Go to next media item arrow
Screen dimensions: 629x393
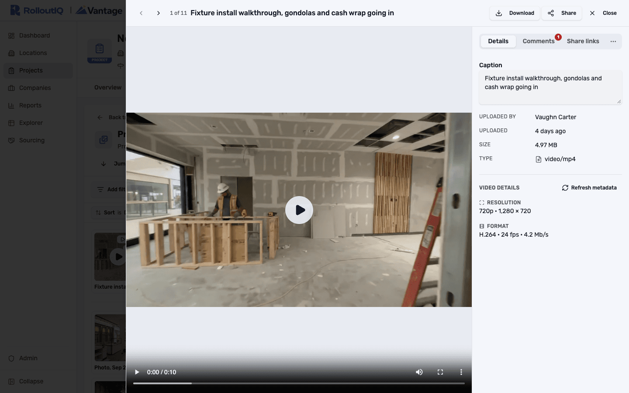point(159,13)
